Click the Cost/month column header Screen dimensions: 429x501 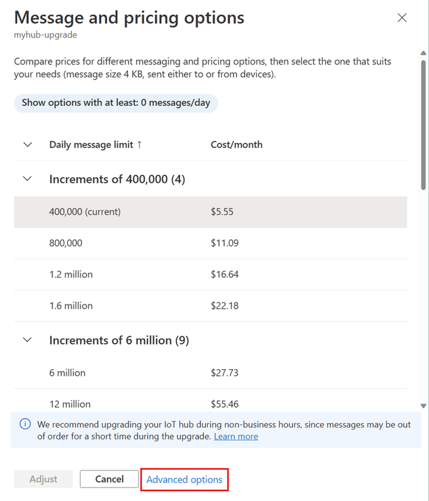237,145
